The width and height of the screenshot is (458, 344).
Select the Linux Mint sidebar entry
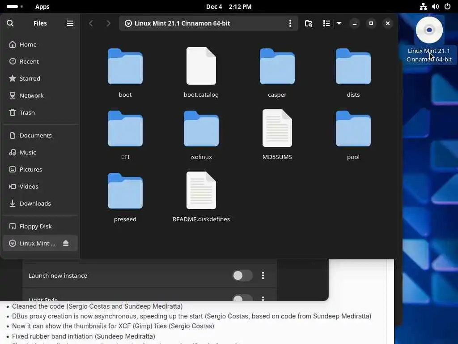[x=40, y=243]
